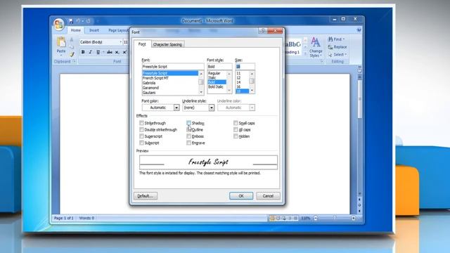This screenshot has width=450, height=253.
Task: Click the Save icon in the quick access toolbar
Action: point(71,21)
